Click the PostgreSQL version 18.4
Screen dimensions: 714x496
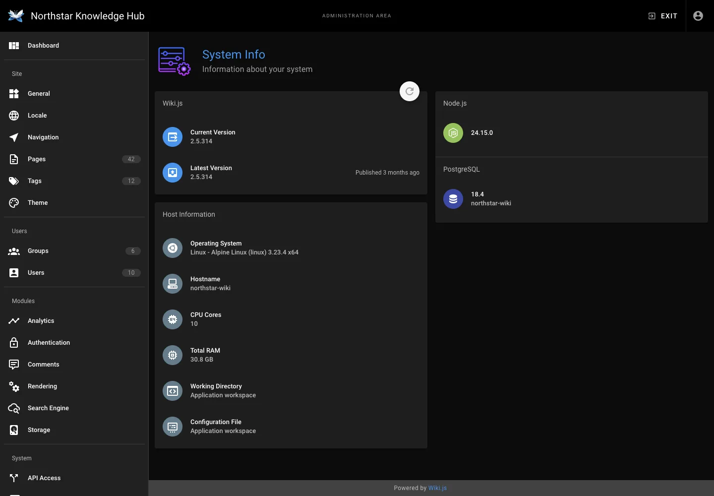[x=477, y=194]
